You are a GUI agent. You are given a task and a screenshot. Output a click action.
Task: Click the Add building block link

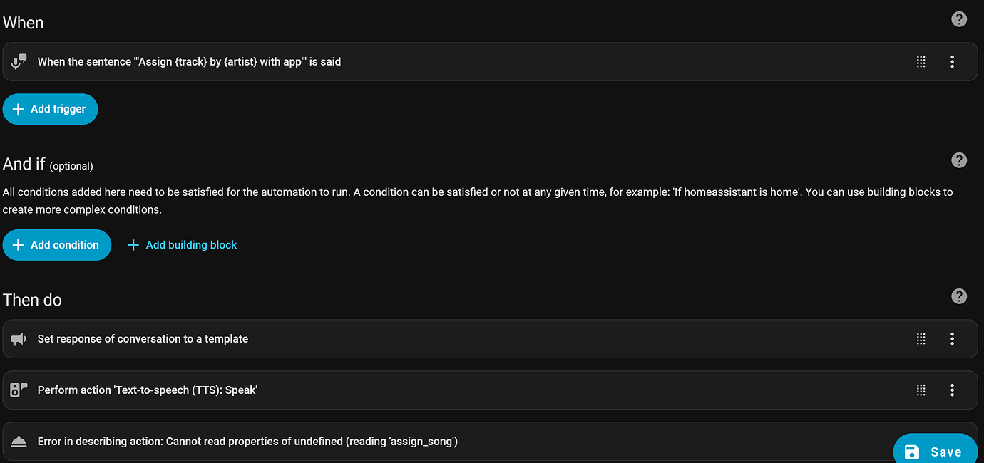(182, 244)
